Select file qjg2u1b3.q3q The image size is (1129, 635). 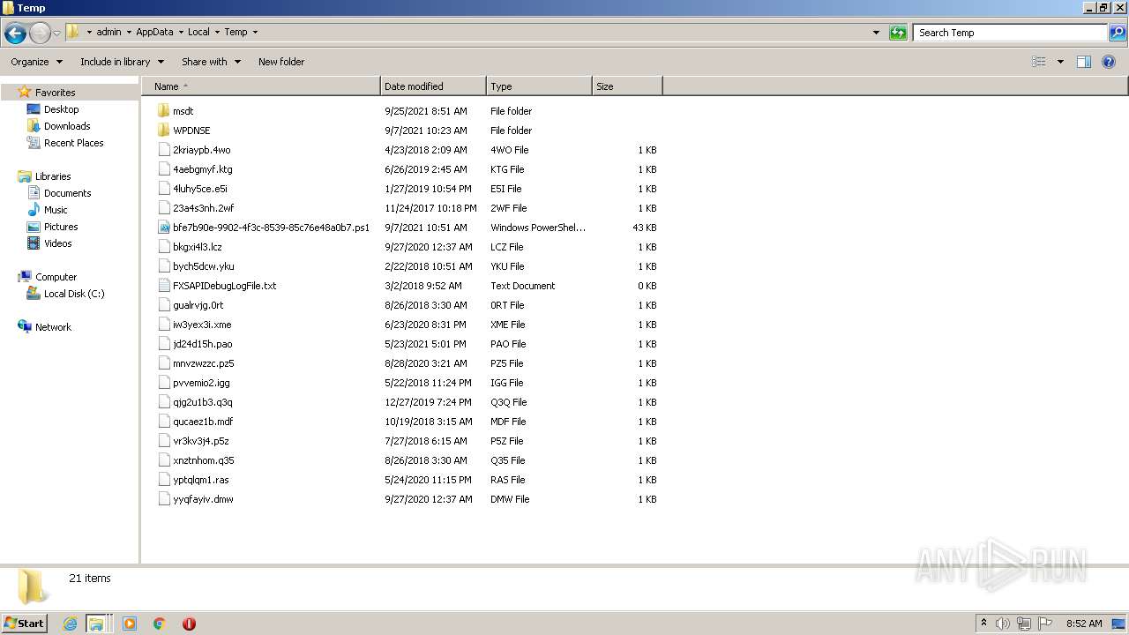point(203,402)
